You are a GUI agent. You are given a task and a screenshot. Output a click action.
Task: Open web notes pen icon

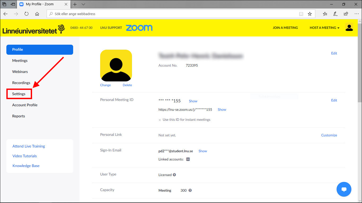[x=335, y=14]
